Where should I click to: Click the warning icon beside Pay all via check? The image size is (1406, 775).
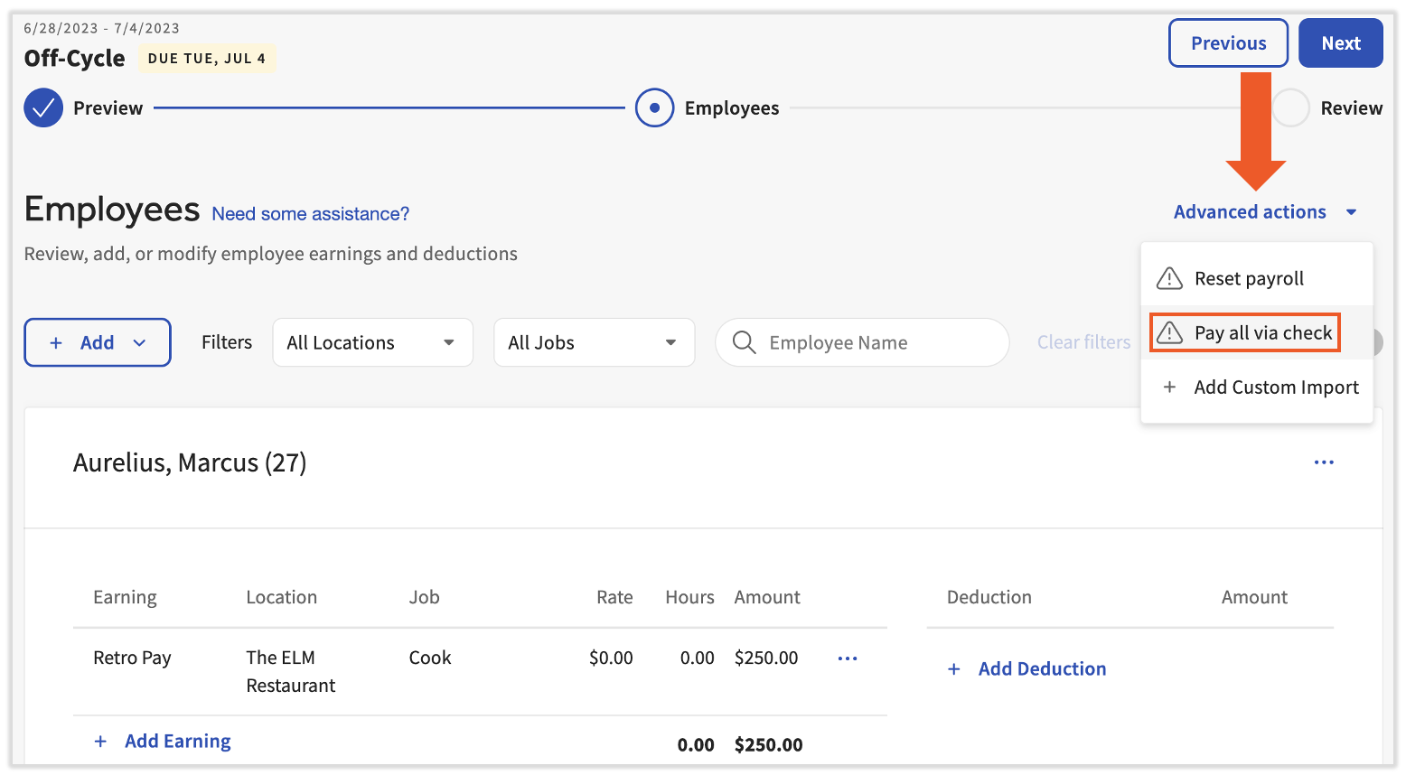[x=1169, y=332]
